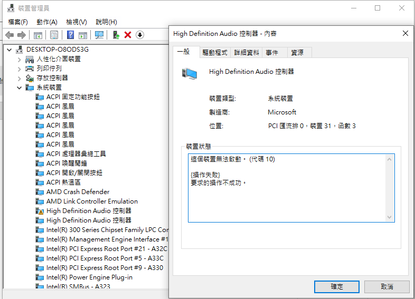Select Intel(R) PCI Express Root Port #5
This screenshot has height=299, width=415.
click(x=105, y=258)
